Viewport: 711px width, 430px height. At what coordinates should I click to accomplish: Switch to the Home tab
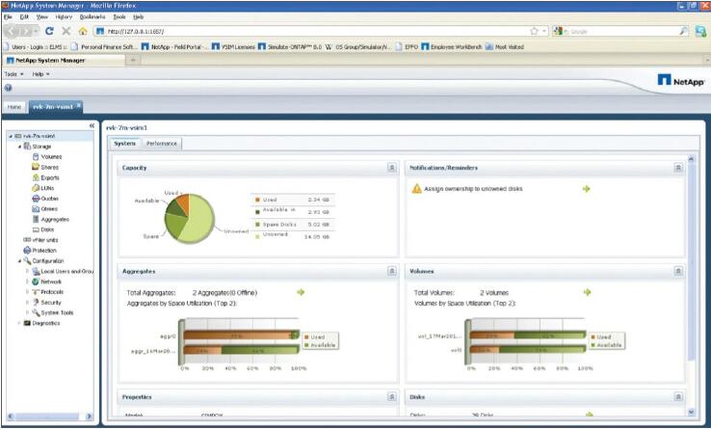14,107
